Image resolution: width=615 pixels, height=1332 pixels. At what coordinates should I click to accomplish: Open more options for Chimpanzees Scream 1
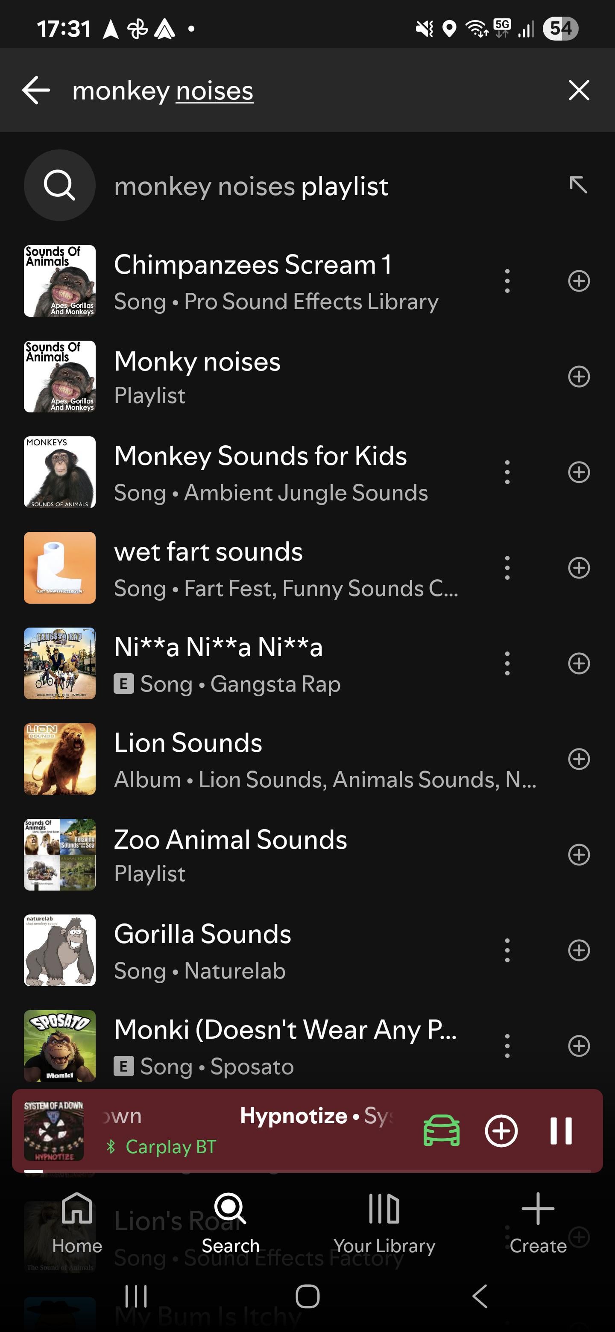[x=507, y=281]
